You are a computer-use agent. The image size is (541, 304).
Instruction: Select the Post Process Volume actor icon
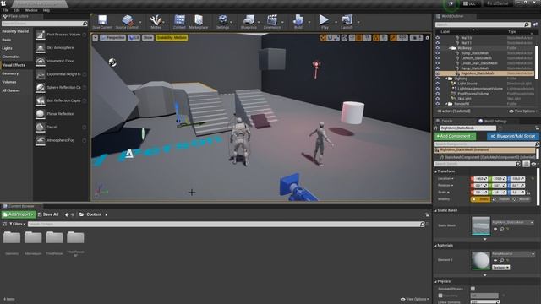coord(41,35)
